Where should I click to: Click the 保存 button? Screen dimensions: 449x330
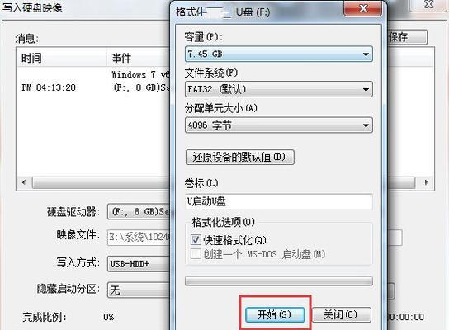[x=407, y=37]
